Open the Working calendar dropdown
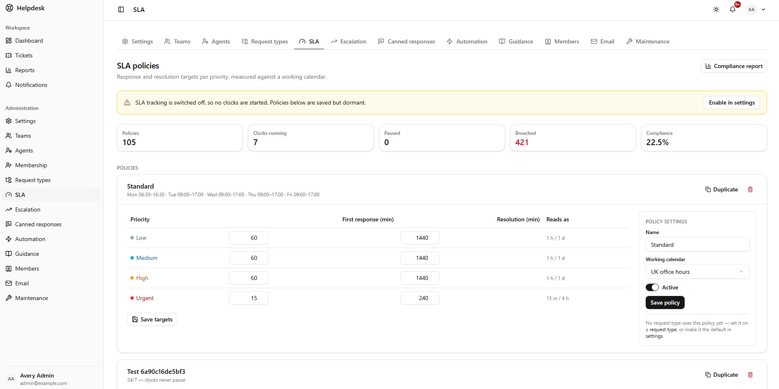 (697, 272)
